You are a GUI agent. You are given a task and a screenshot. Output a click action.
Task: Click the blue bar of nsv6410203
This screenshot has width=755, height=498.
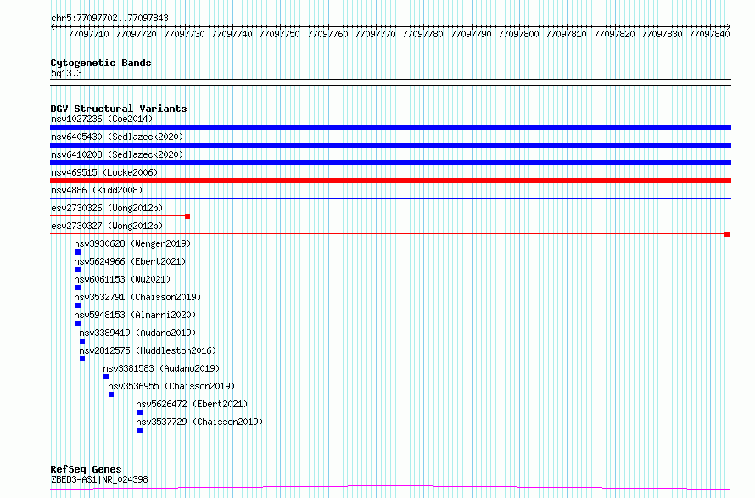[x=390, y=163]
